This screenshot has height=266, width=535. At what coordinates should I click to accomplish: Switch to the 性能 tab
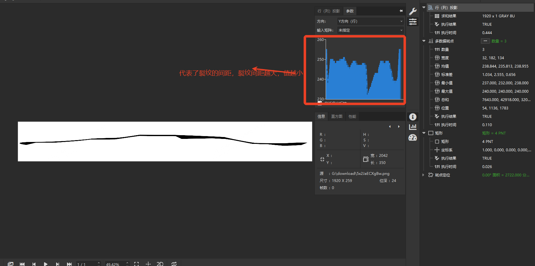pyautogui.click(x=352, y=117)
